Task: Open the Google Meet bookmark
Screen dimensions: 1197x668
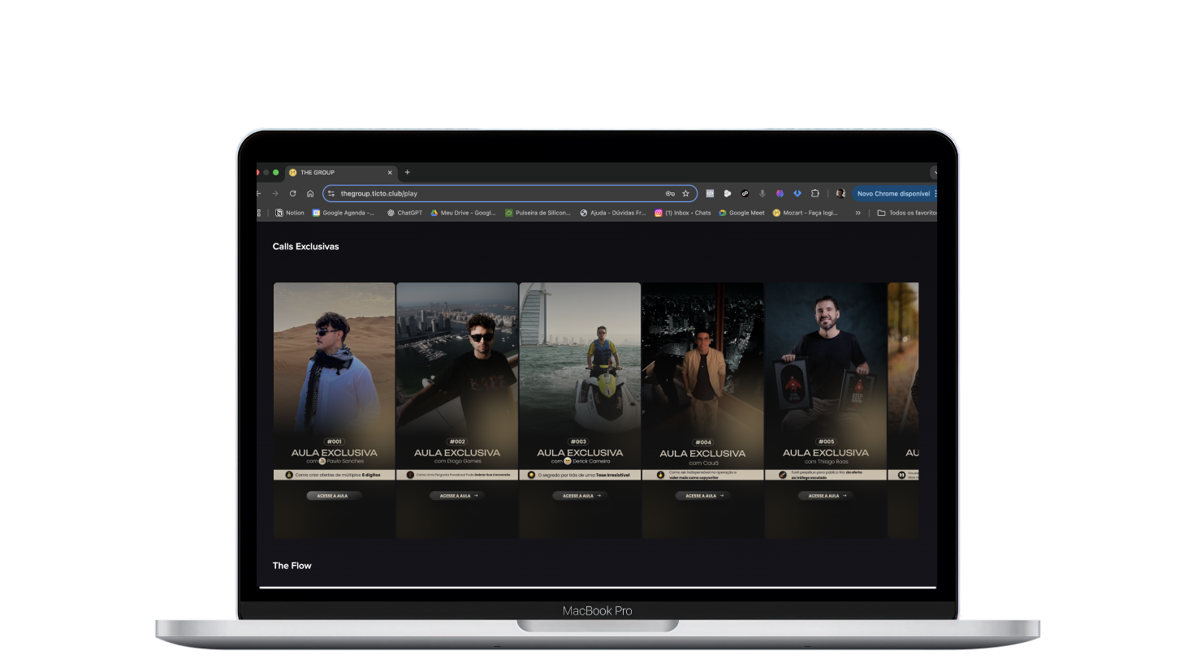Action: point(741,213)
